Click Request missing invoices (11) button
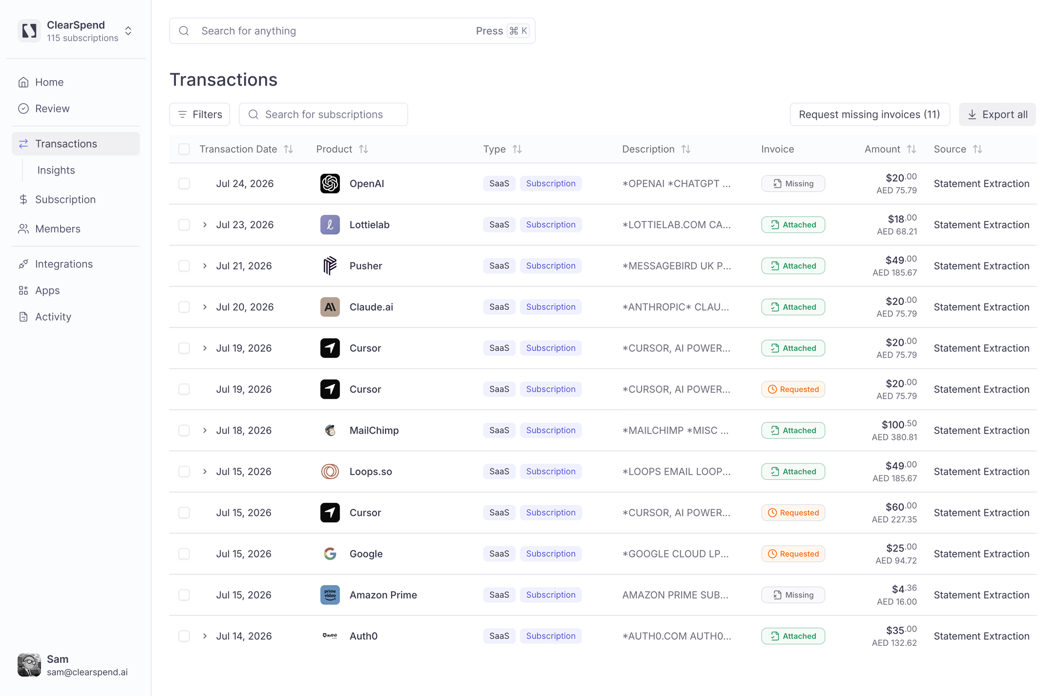This screenshot has height=696, width=1055. (x=869, y=114)
